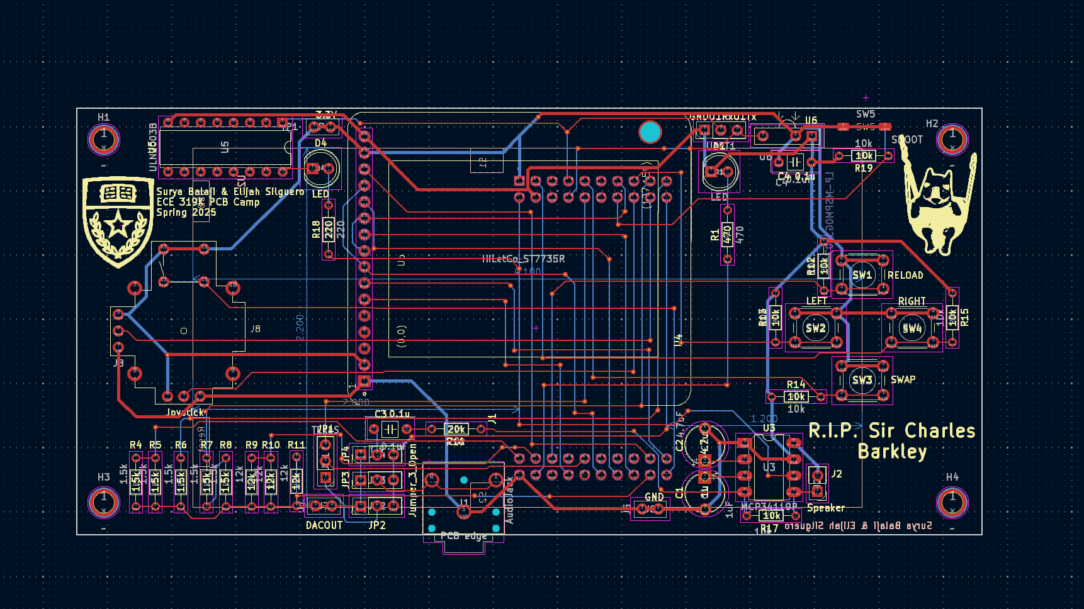Select the 'PCB edge' label on audio jack

point(464,536)
